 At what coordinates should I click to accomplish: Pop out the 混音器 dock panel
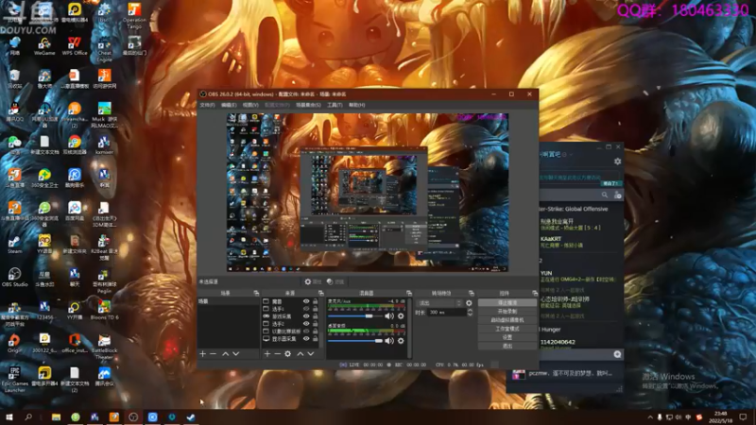(409, 293)
